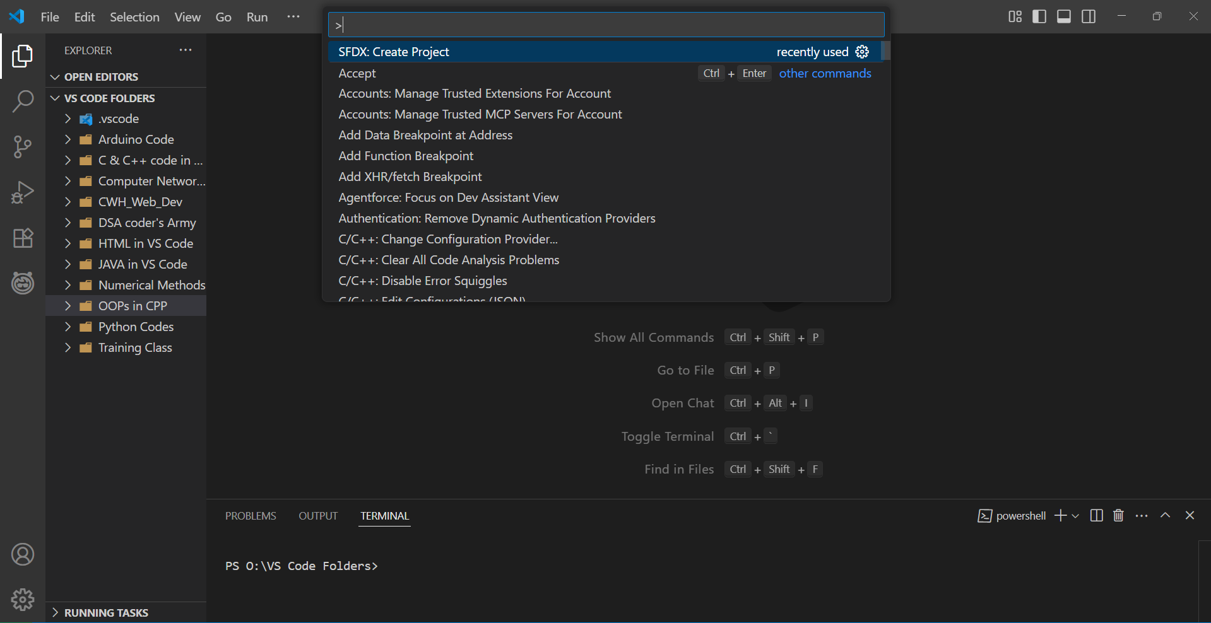Screen dimensions: 1211x623
Task: Run C/C++: Disable Error Squiggles command
Action: 605,281
